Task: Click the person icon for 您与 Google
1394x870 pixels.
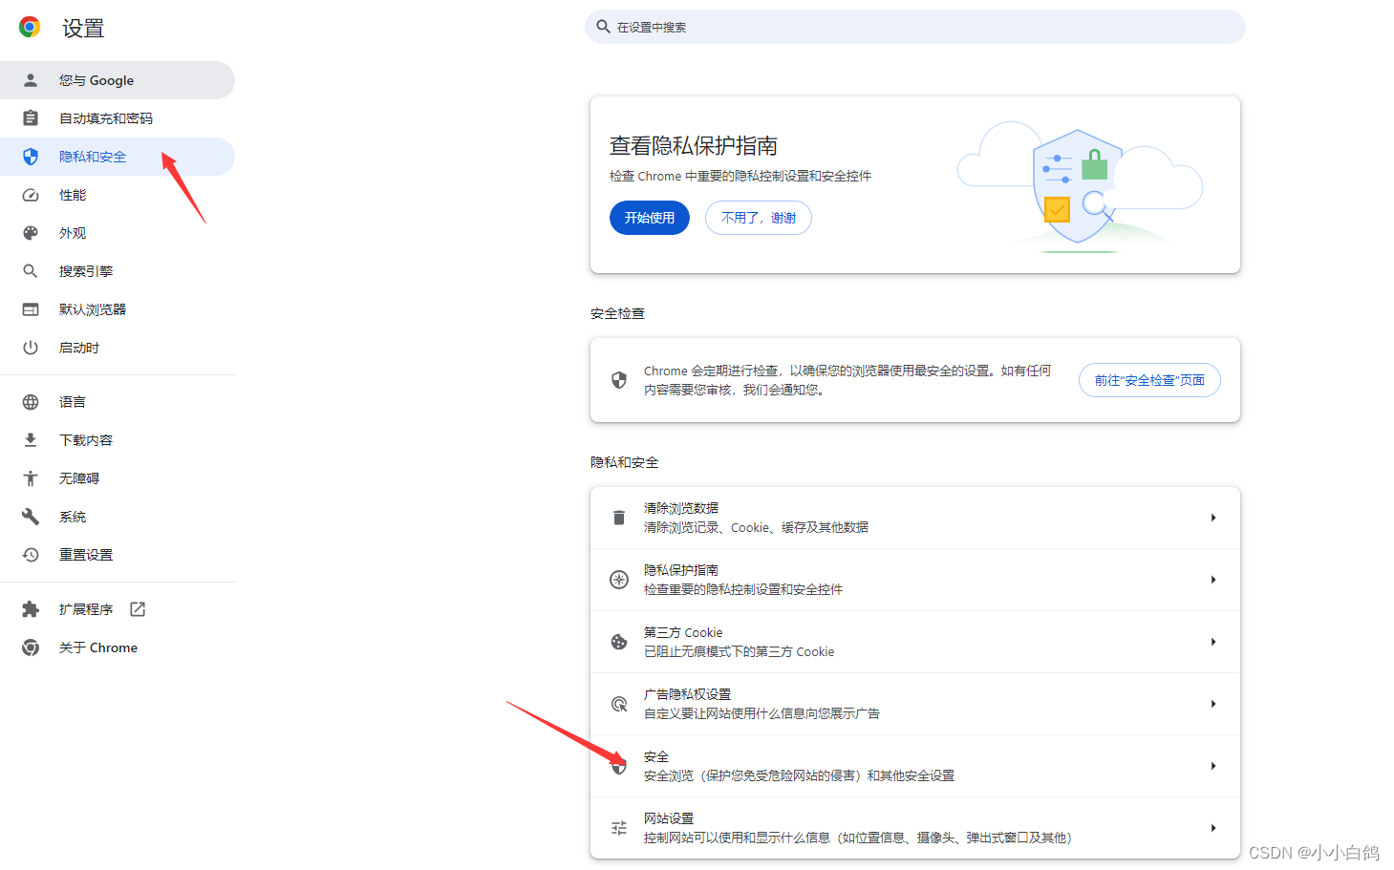Action: [31, 80]
